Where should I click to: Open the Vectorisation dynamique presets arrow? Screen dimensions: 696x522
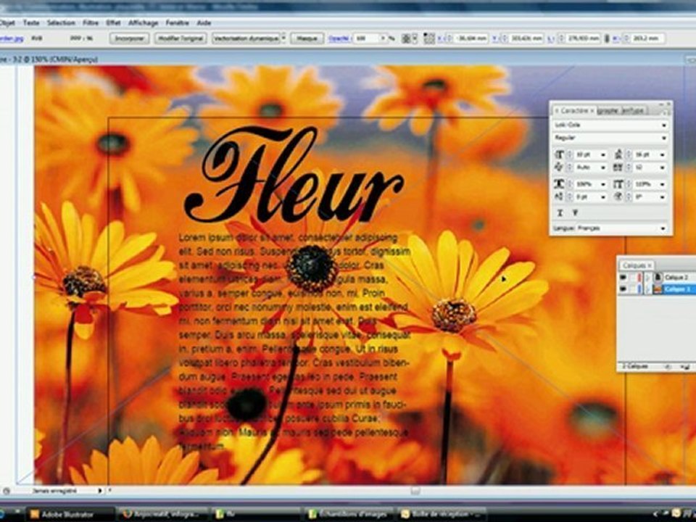pyautogui.click(x=283, y=38)
